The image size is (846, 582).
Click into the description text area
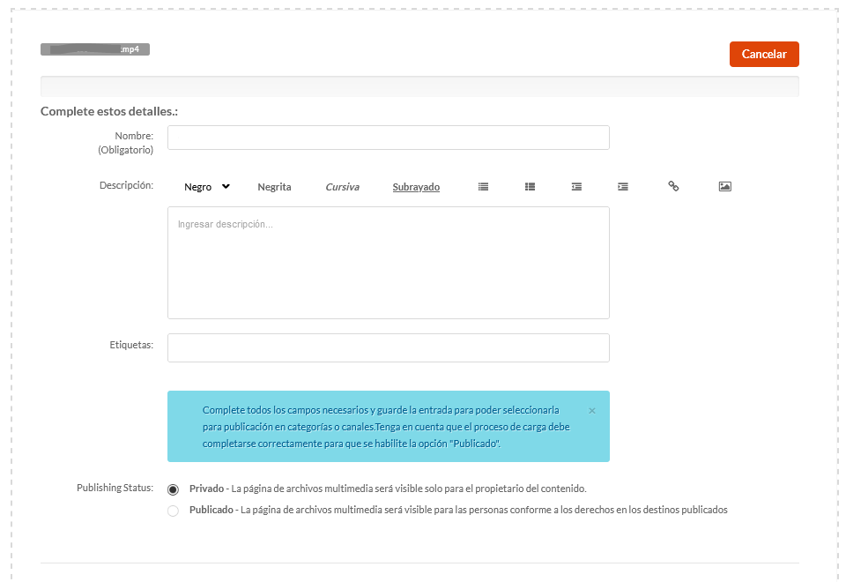point(389,263)
